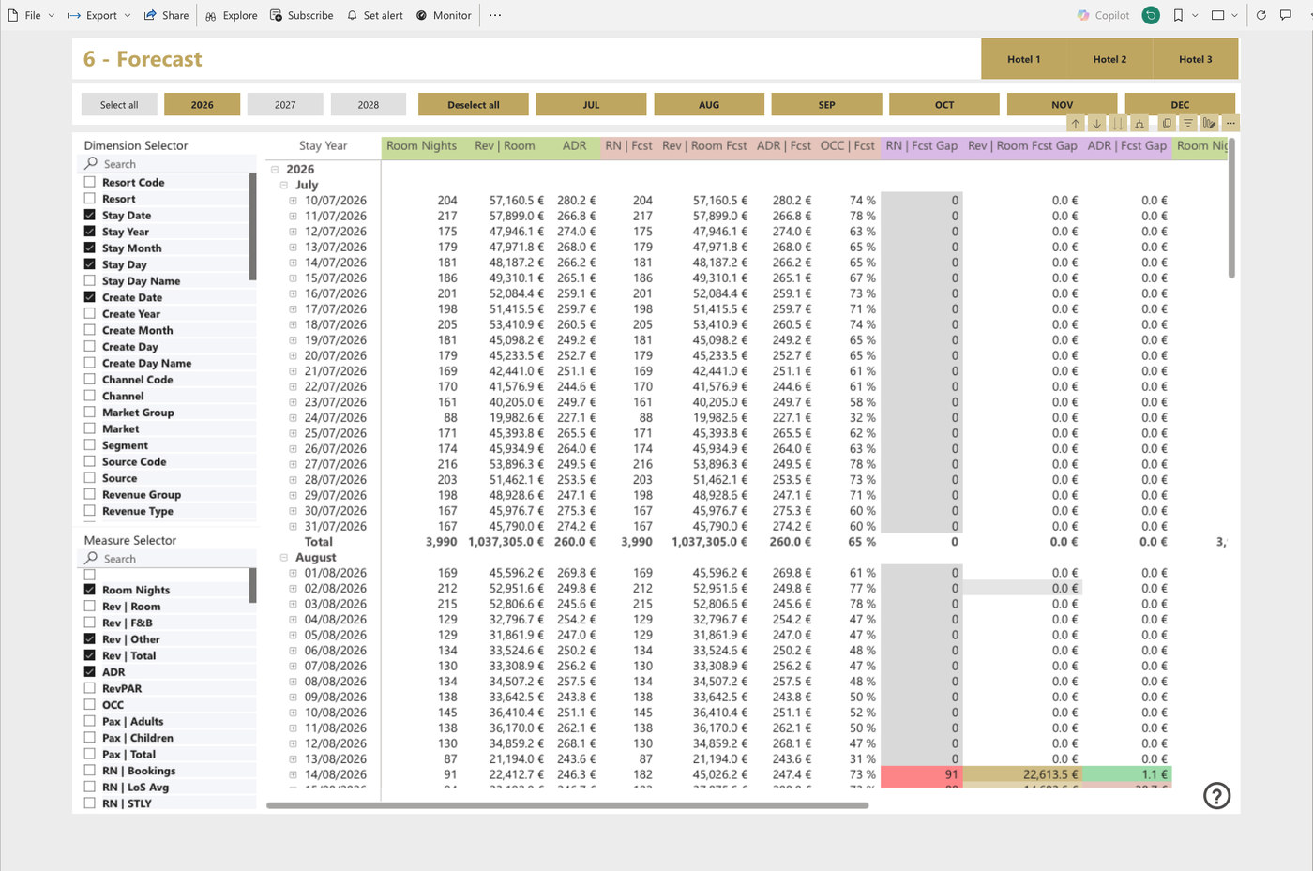Open the Copilot pane
Image resolution: width=1313 pixels, height=871 pixels.
tap(1103, 15)
